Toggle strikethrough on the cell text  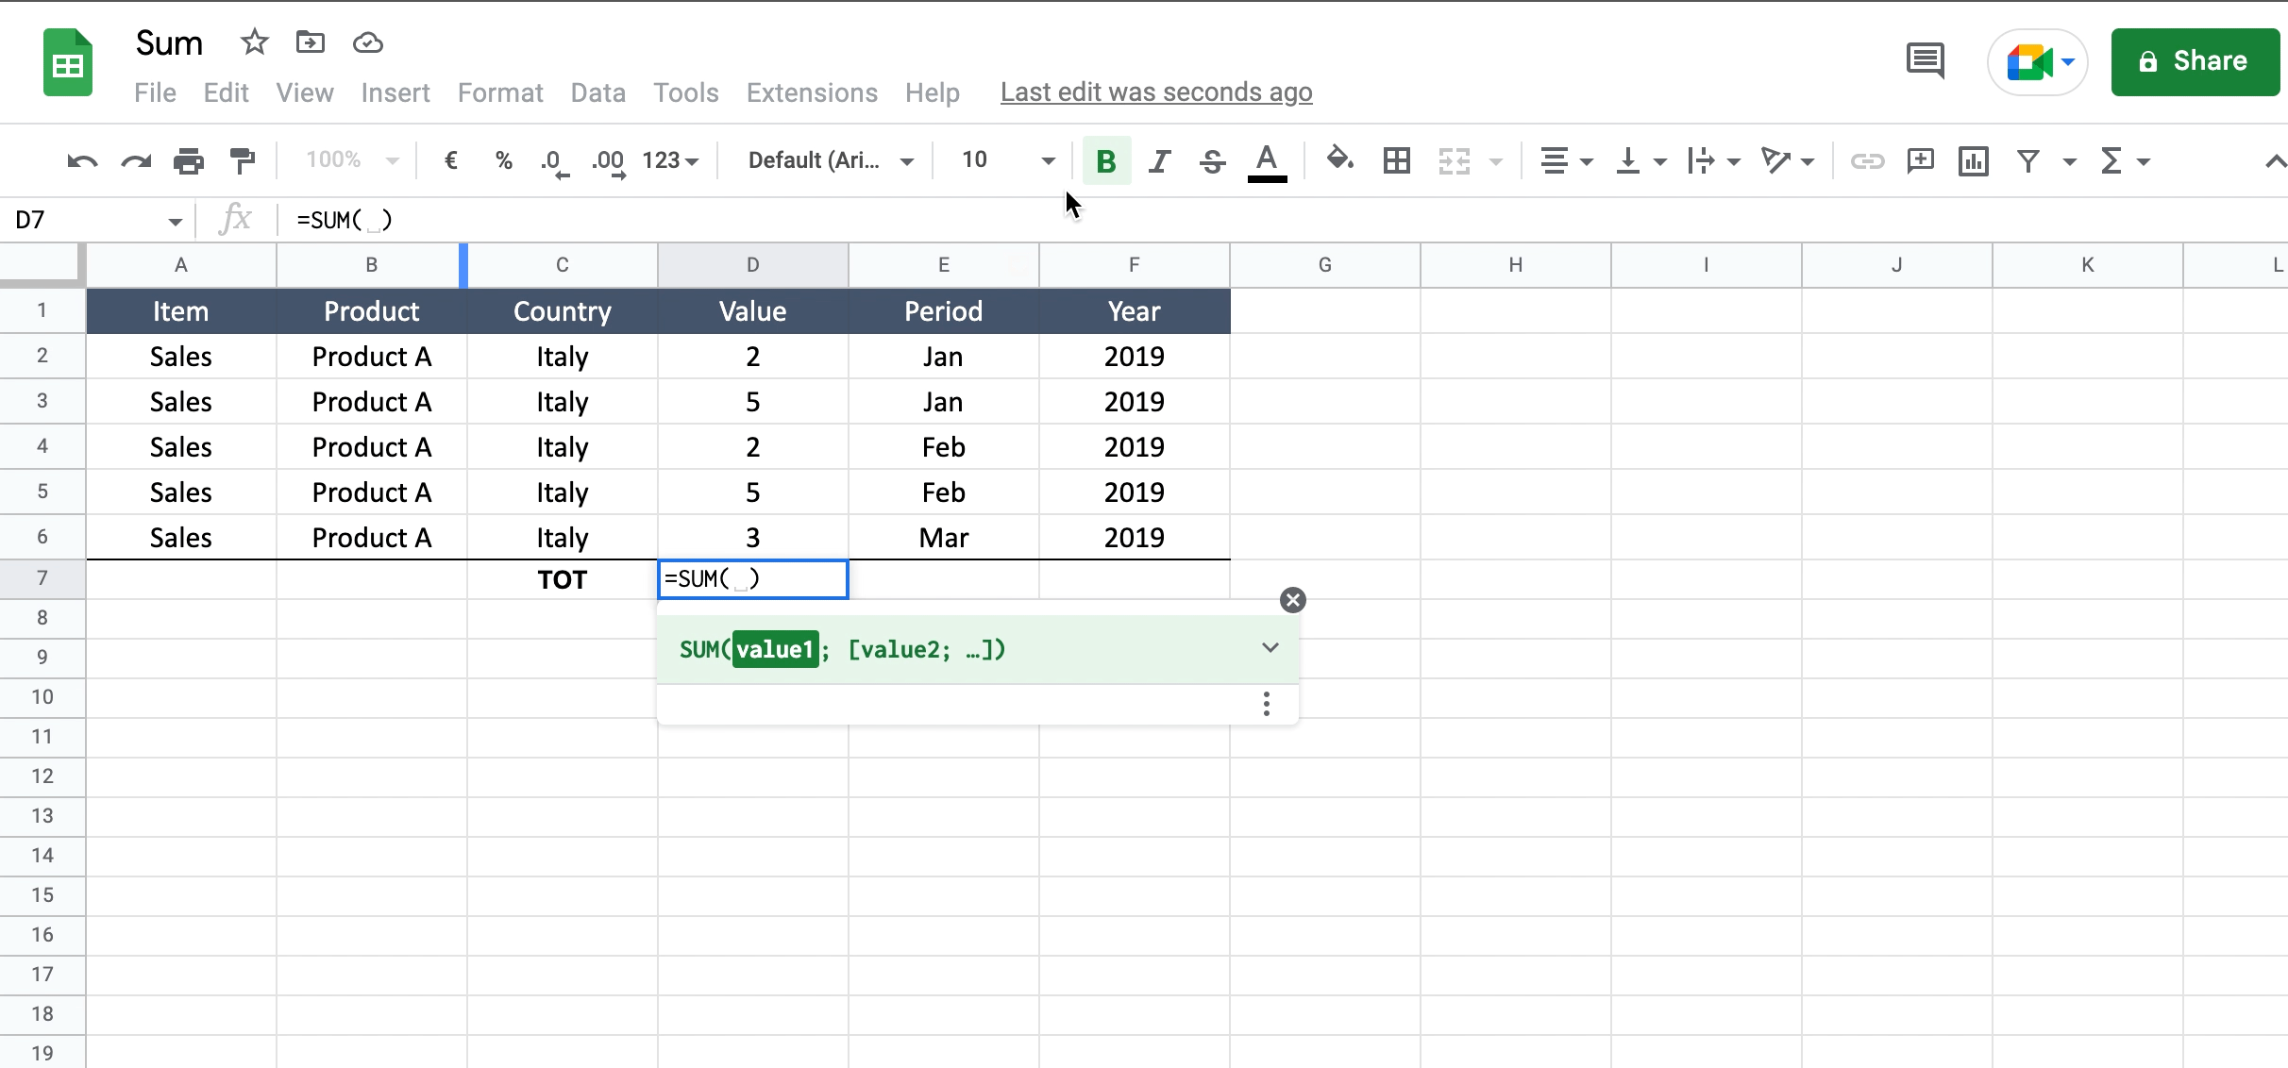[x=1212, y=160]
